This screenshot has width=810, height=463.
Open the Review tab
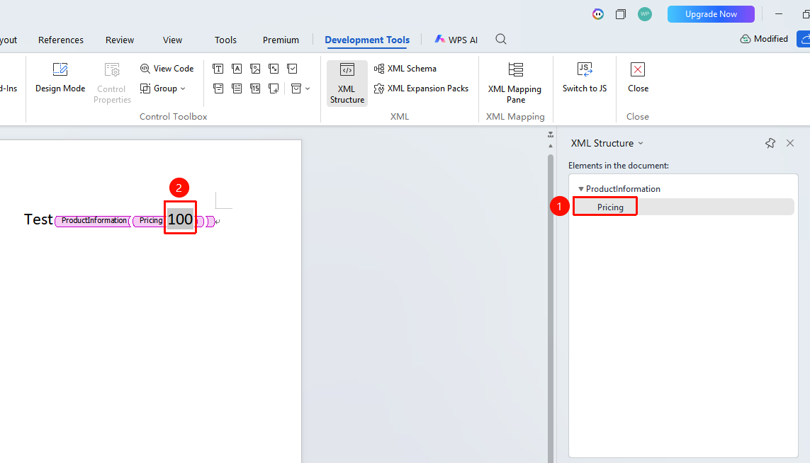119,40
